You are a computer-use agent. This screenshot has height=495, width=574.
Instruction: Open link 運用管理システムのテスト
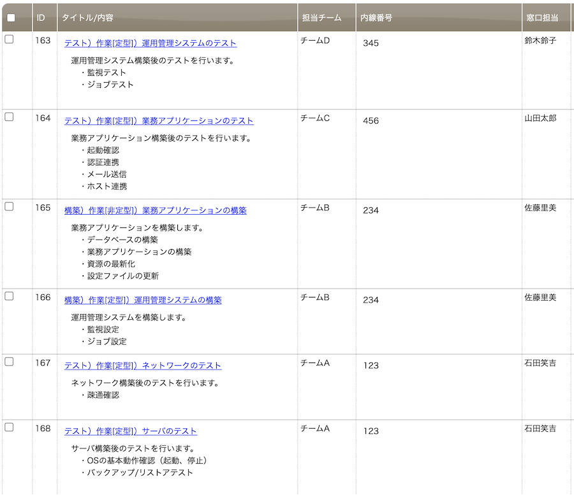click(x=151, y=43)
